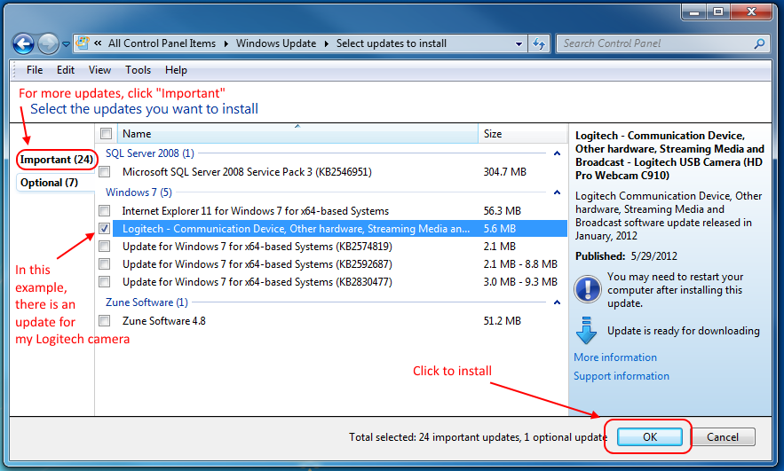Click the Control Panel address bar icon
This screenshot has height=471, width=784.
click(83, 43)
